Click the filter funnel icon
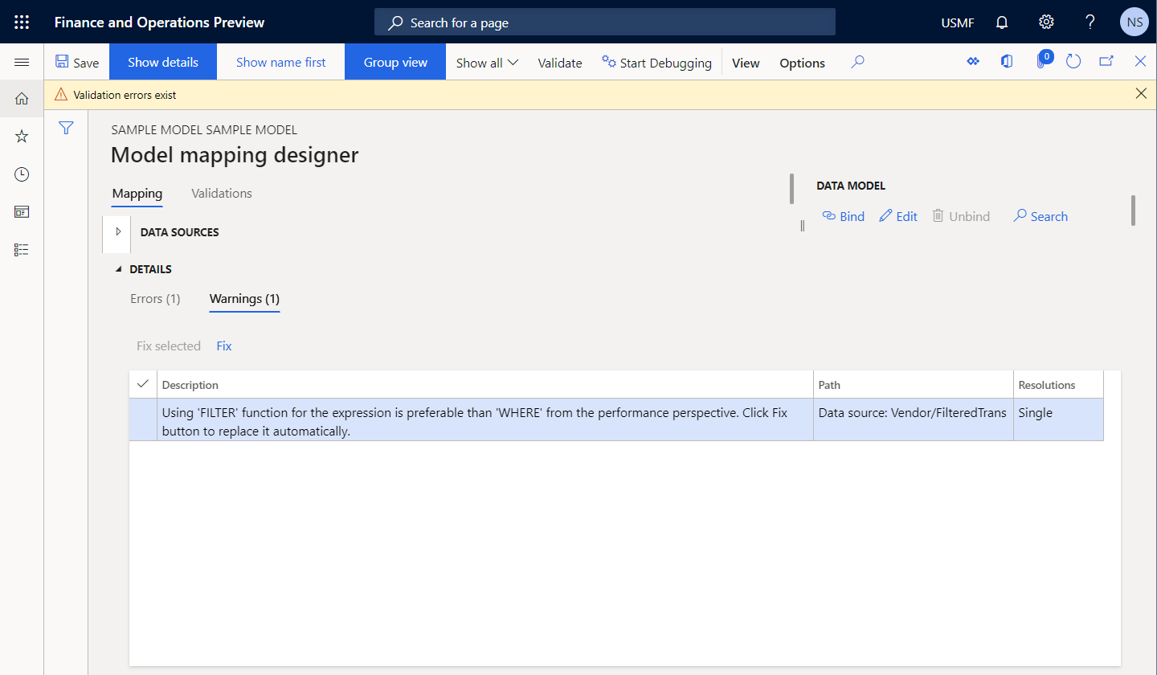The width and height of the screenshot is (1157, 675). click(65, 128)
